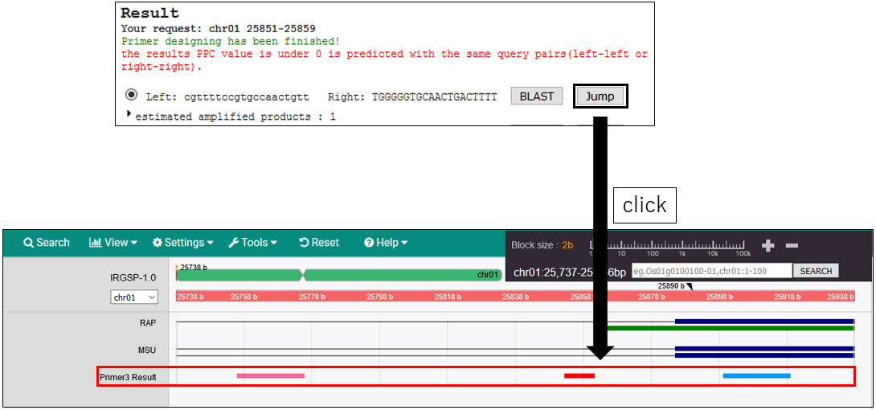Click the green gene bar in RAP track

pos(731,329)
